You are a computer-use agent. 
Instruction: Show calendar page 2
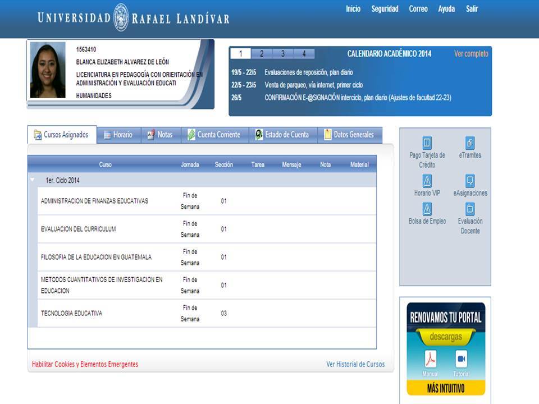pos(262,54)
